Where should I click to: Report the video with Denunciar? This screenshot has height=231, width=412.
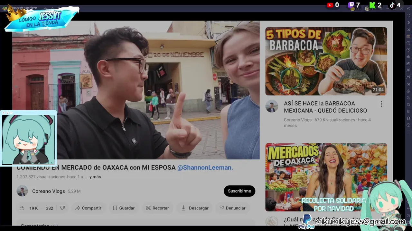coord(232,208)
